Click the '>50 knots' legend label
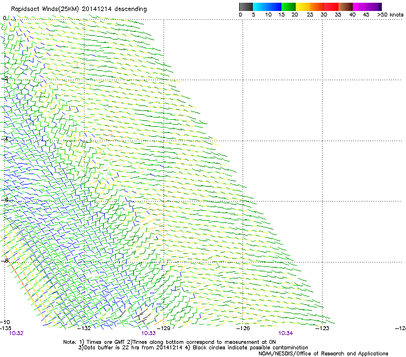The height and width of the screenshot is (357, 406). pos(390,15)
